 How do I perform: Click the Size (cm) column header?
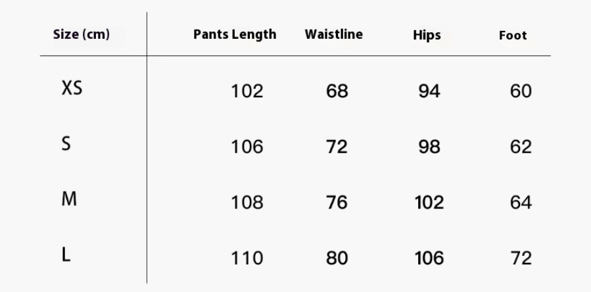point(81,35)
